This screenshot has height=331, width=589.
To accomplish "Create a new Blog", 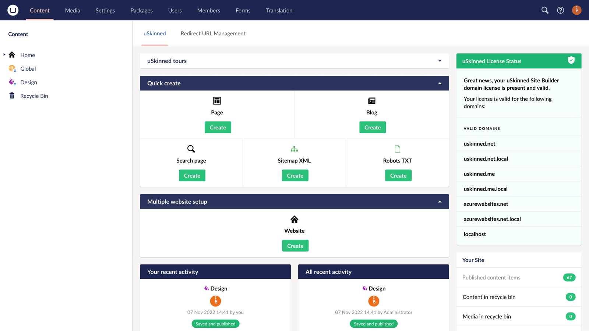I will click(x=372, y=127).
